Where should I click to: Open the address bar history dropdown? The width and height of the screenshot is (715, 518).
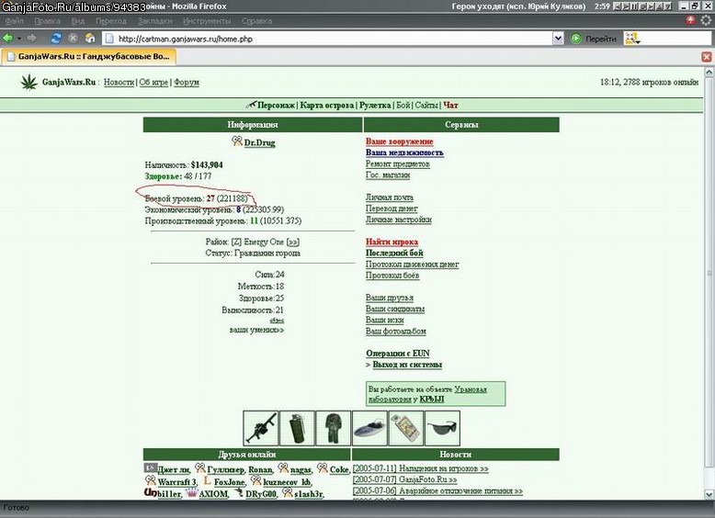pos(558,39)
